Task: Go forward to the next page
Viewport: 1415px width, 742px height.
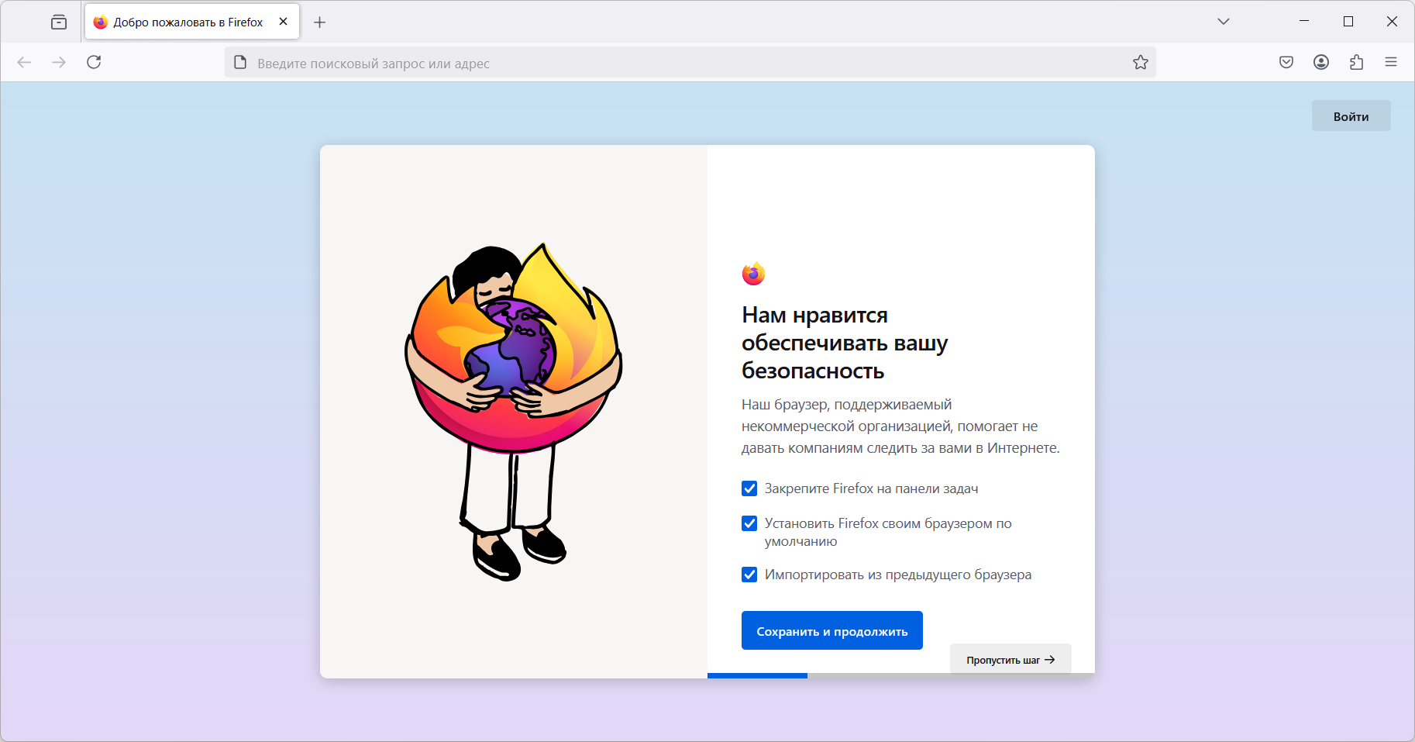Action: pyautogui.click(x=59, y=62)
